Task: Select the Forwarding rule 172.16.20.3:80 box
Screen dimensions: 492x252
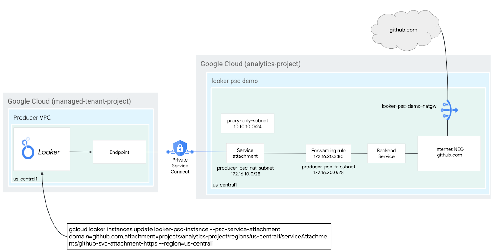Action: (x=328, y=153)
